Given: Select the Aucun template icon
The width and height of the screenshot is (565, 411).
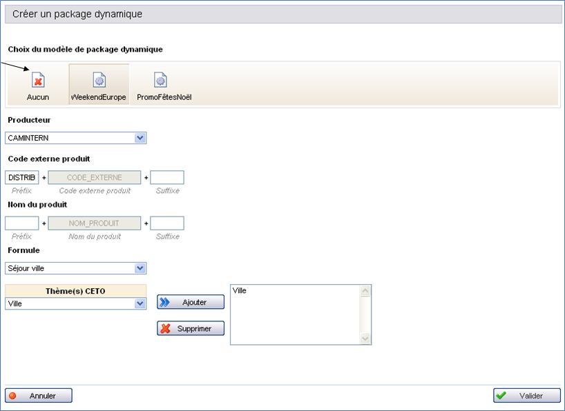Looking at the screenshot, I should pyautogui.click(x=39, y=80).
